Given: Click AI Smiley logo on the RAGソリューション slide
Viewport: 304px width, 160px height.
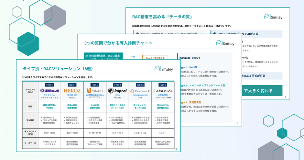Looking at the screenshot, I should pyautogui.click(x=164, y=69).
